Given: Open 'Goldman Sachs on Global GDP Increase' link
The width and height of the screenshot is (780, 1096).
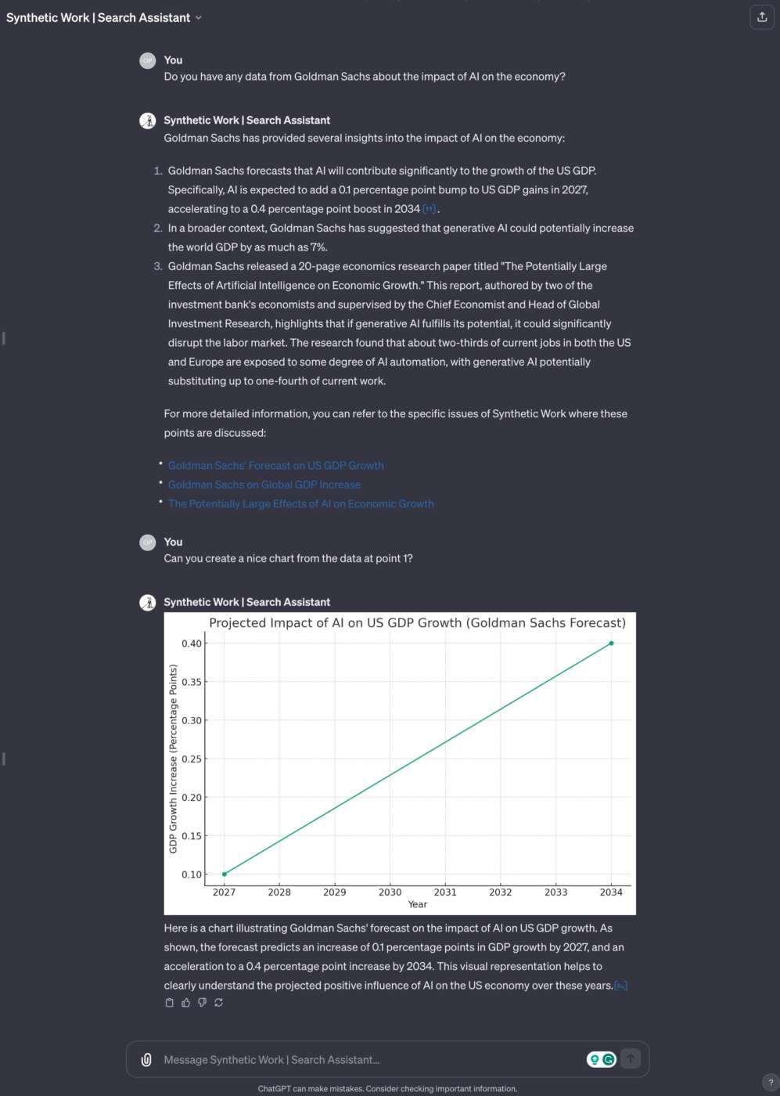Looking at the screenshot, I should (x=264, y=485).
